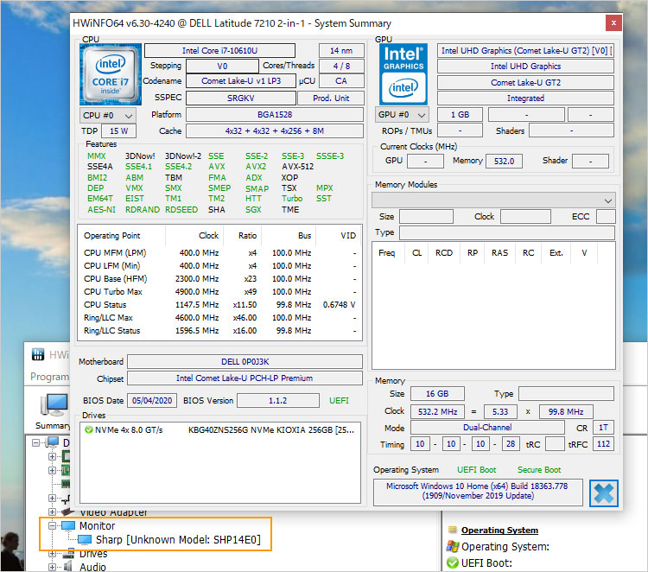Click the 15 W TDP value
Image resolution: width=648 pixels, height=572 pixels.
118,131
